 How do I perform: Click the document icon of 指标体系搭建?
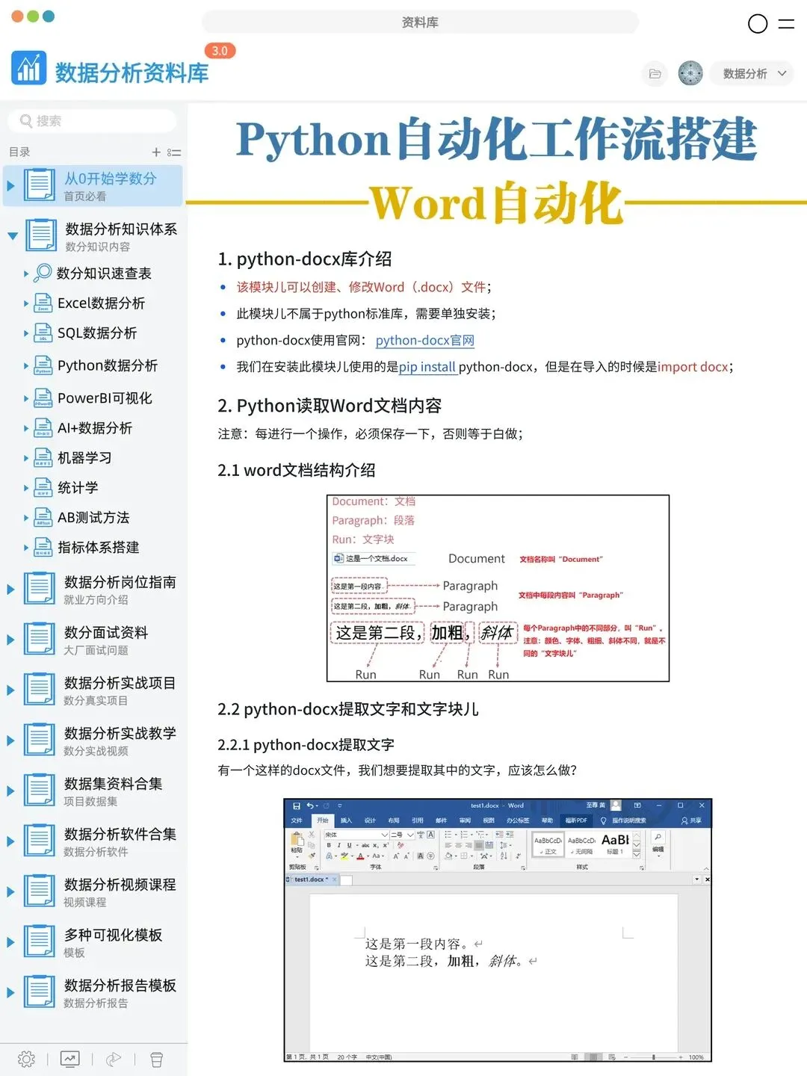coord(43,548)
